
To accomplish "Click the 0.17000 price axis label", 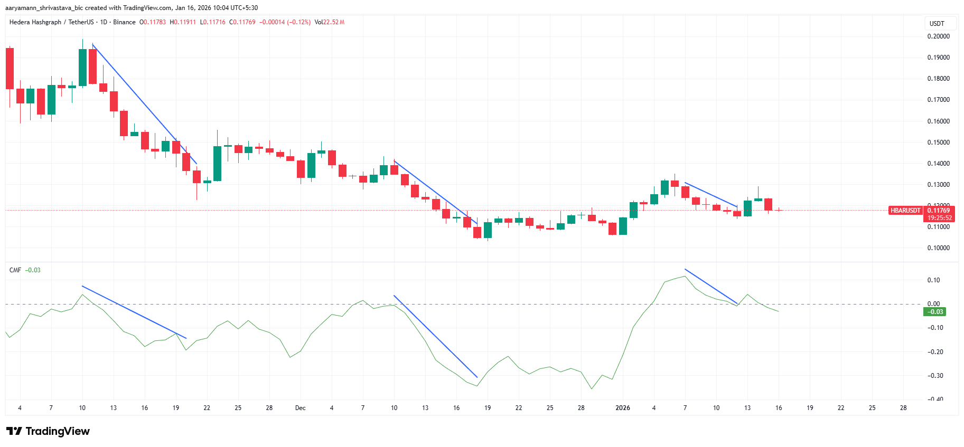I will [939, 100].
